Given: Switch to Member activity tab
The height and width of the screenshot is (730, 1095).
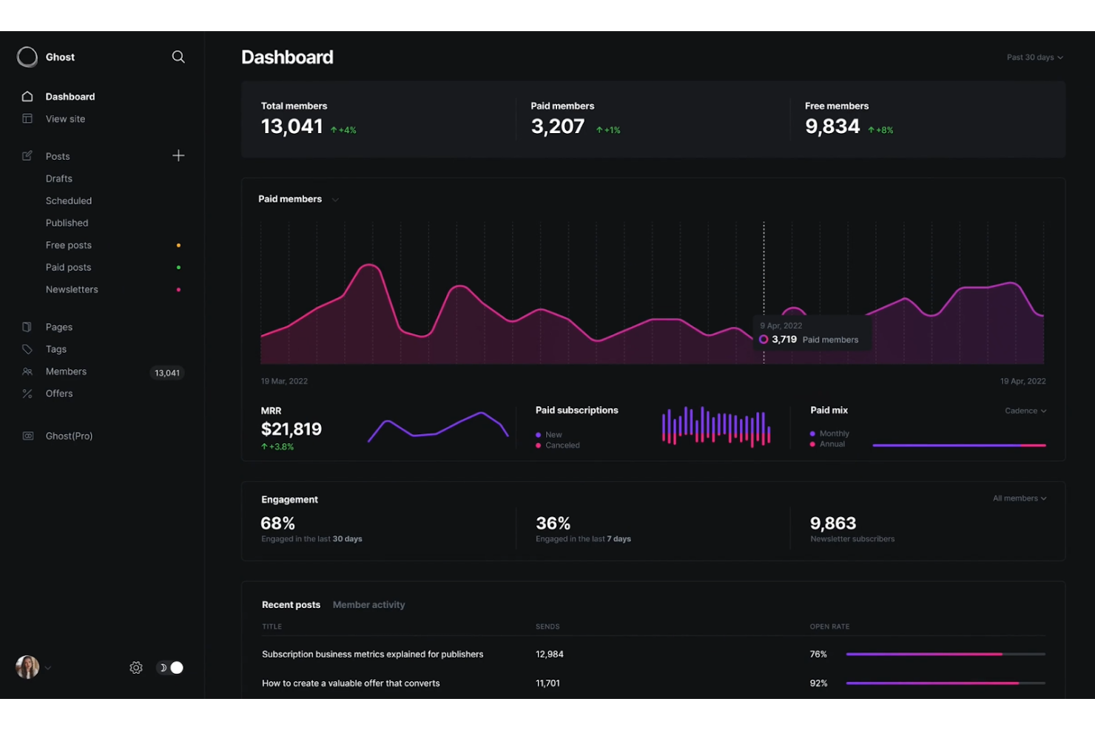Looking at the screenshot, I should pos(368,605).
